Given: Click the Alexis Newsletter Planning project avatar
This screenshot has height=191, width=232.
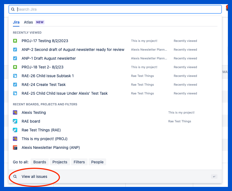Looking at the screenshot, I should 15,147.
